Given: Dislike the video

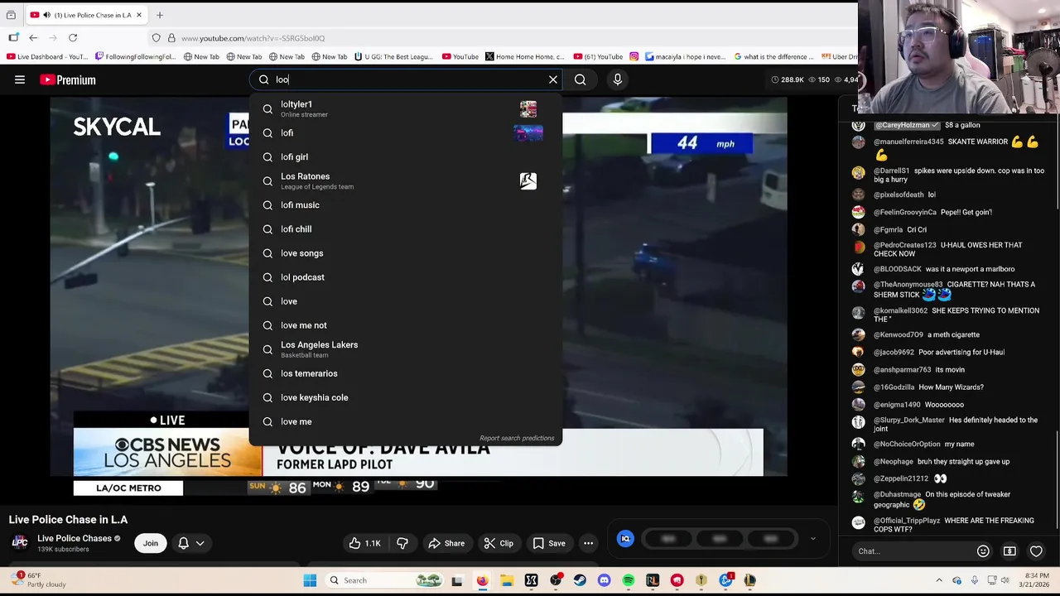Looking at the screenshot, I should pos(402,543).
